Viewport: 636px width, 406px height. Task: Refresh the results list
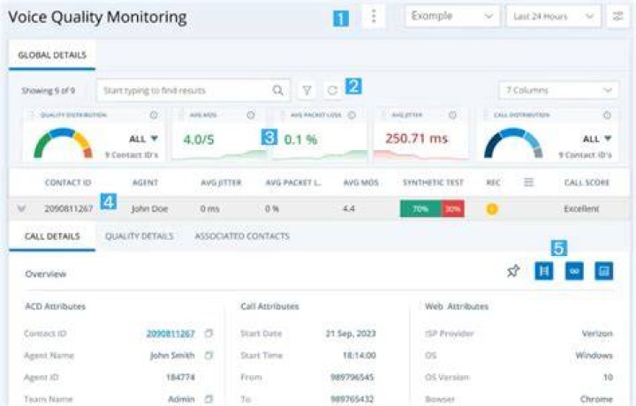coord(333,90)
